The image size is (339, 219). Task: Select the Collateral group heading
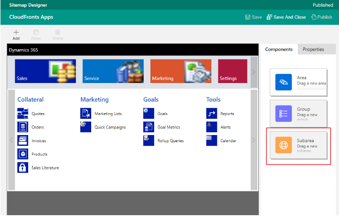[30, 100]
